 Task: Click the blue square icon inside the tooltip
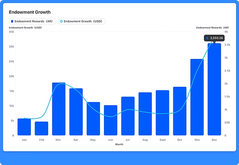coord(207,38)
